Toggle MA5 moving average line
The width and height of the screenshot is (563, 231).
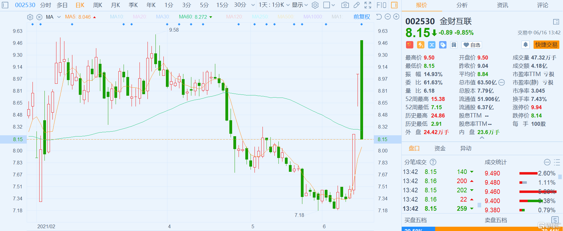point(78,17)
